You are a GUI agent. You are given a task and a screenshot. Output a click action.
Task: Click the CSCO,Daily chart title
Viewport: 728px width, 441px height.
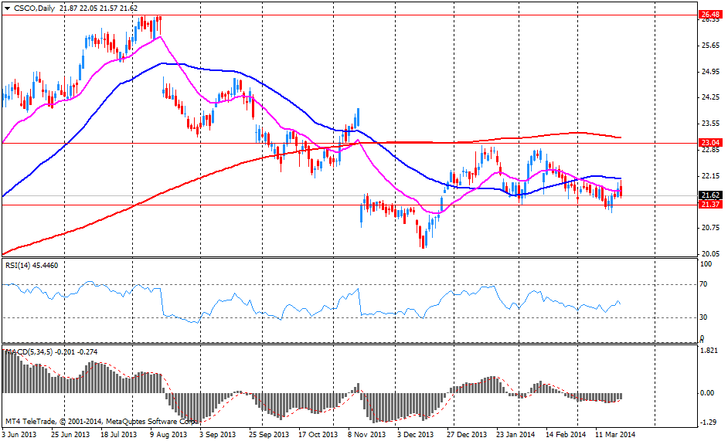click(x=34, y=8)
